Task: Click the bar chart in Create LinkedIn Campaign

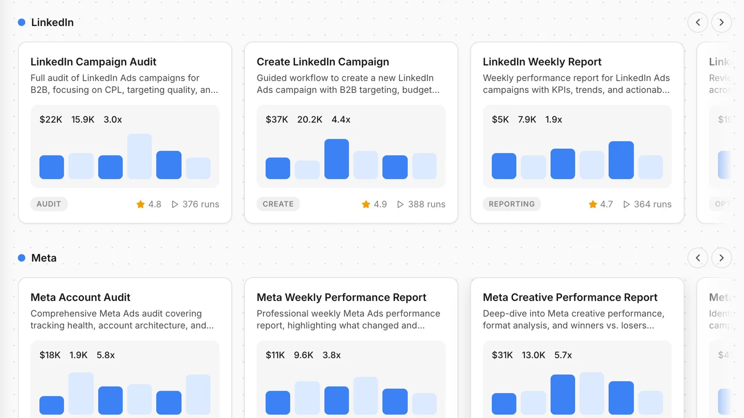Action: (x=351, y=159)
